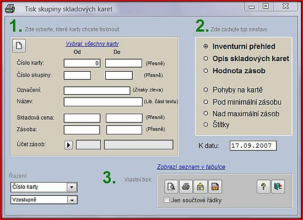
Task: Select Nad maximální zásob radio option
Action: (206, 114)
